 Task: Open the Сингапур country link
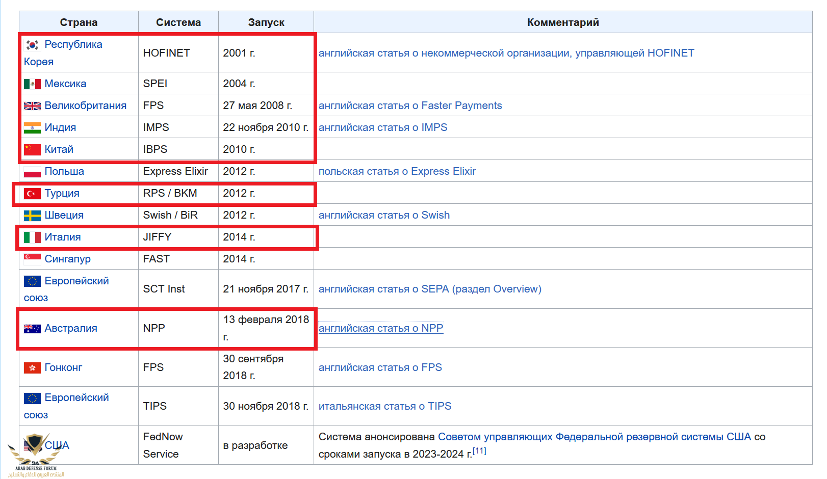67,259
